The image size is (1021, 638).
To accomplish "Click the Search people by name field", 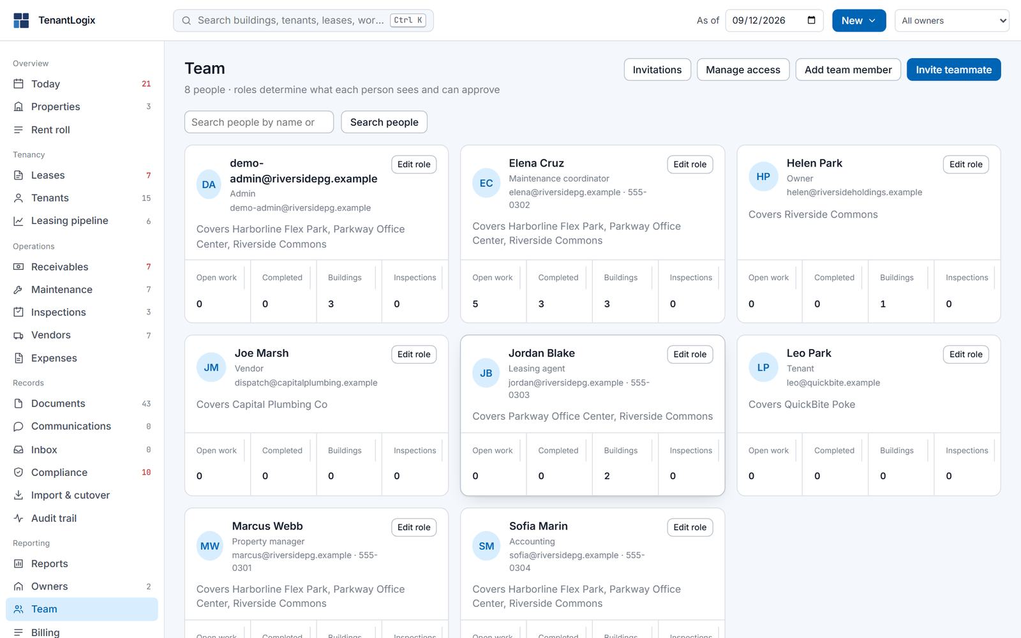I will point(259,122).
